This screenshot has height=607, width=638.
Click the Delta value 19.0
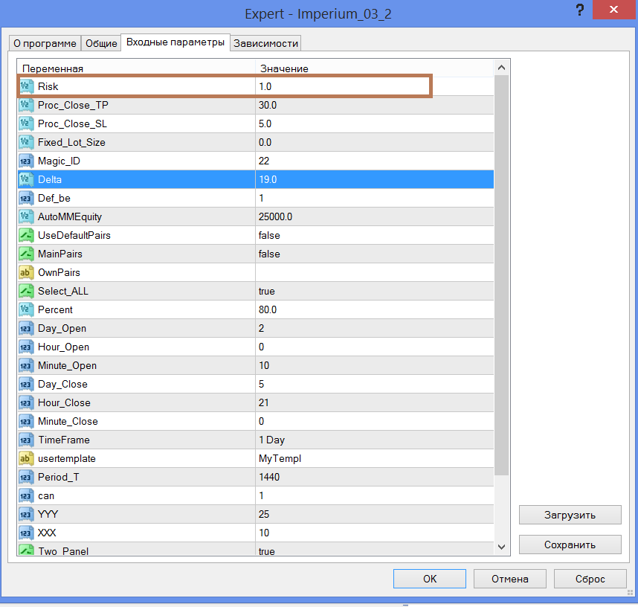tap(268, 179)
